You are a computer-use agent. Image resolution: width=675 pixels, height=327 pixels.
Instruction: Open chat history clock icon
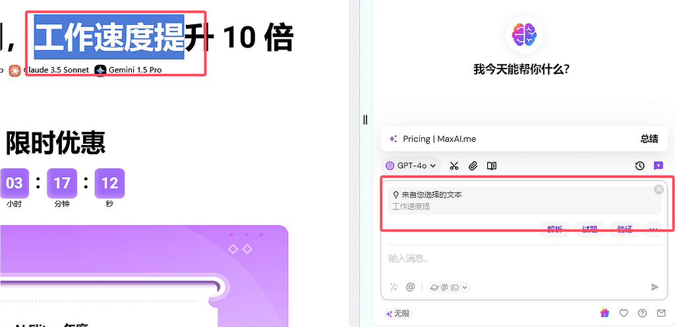click(x=639, y=166)
